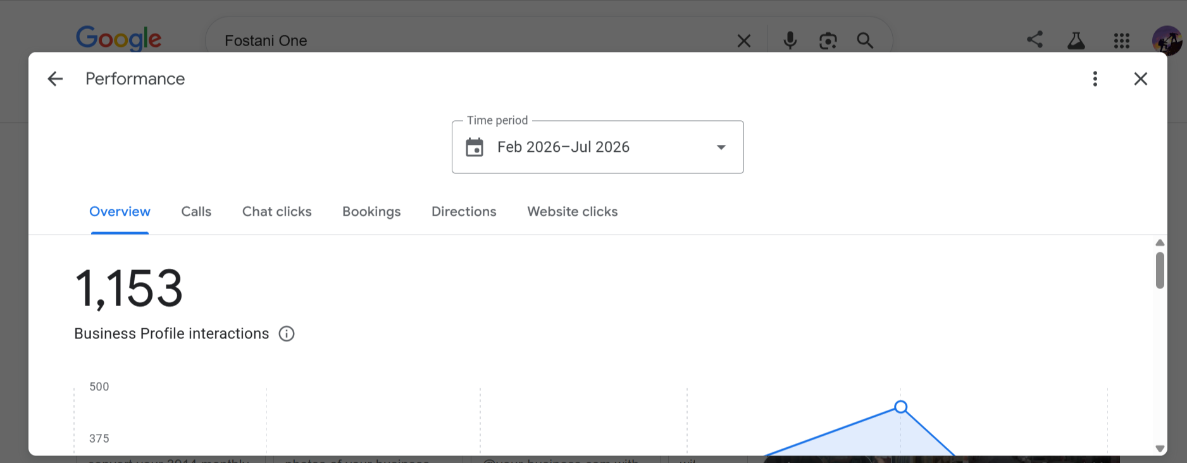Image resolution: width=1187 pixels, height=463 pixels.
Task: Open the Google account avatar
Action: (1167, 40)
